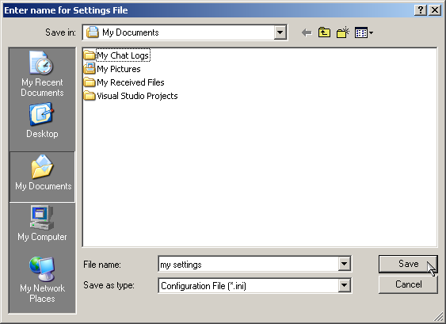Go back to the last folder visited
The height and width of the screenshot is (324, 446).
307,32
